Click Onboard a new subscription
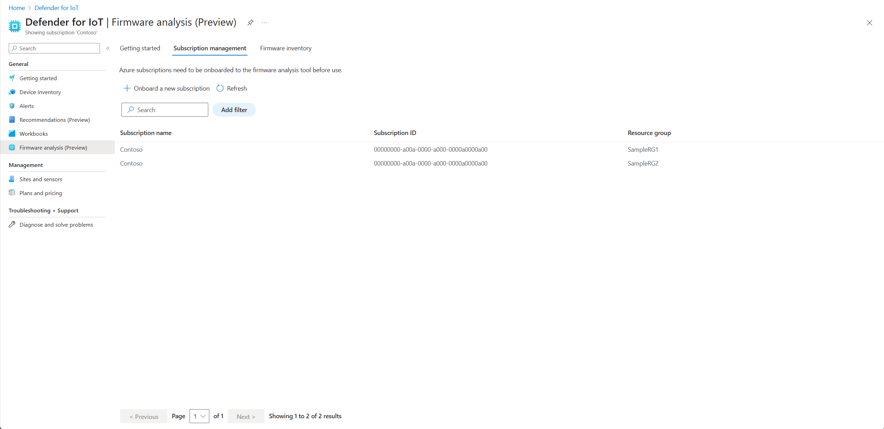Image resolution: width=884 pixels, height=429 pixels. click(x=167, y=89)
